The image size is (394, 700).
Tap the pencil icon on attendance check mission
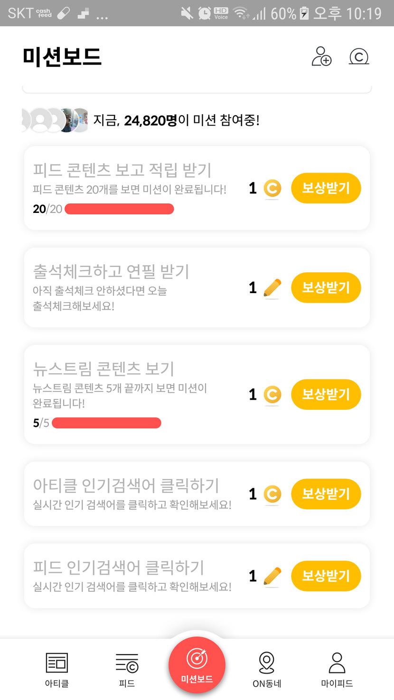tap(272, 288)
